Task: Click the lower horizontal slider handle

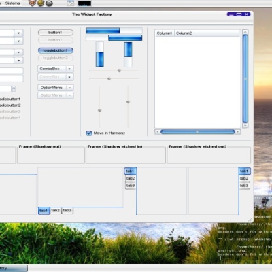Action: (109, 78)
